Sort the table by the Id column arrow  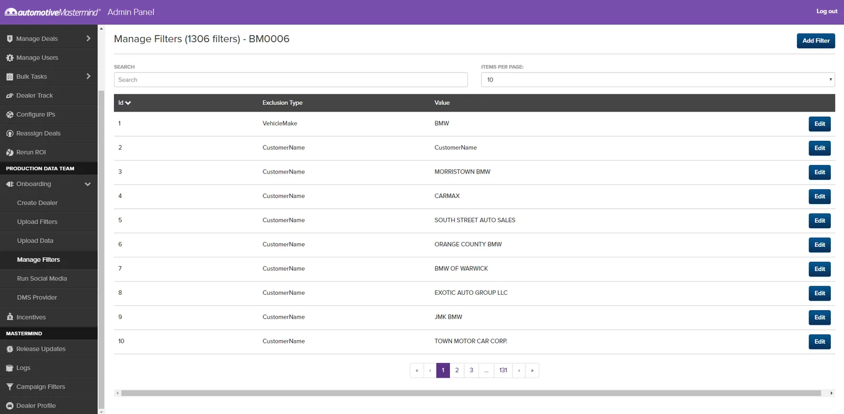coord(128,103)
